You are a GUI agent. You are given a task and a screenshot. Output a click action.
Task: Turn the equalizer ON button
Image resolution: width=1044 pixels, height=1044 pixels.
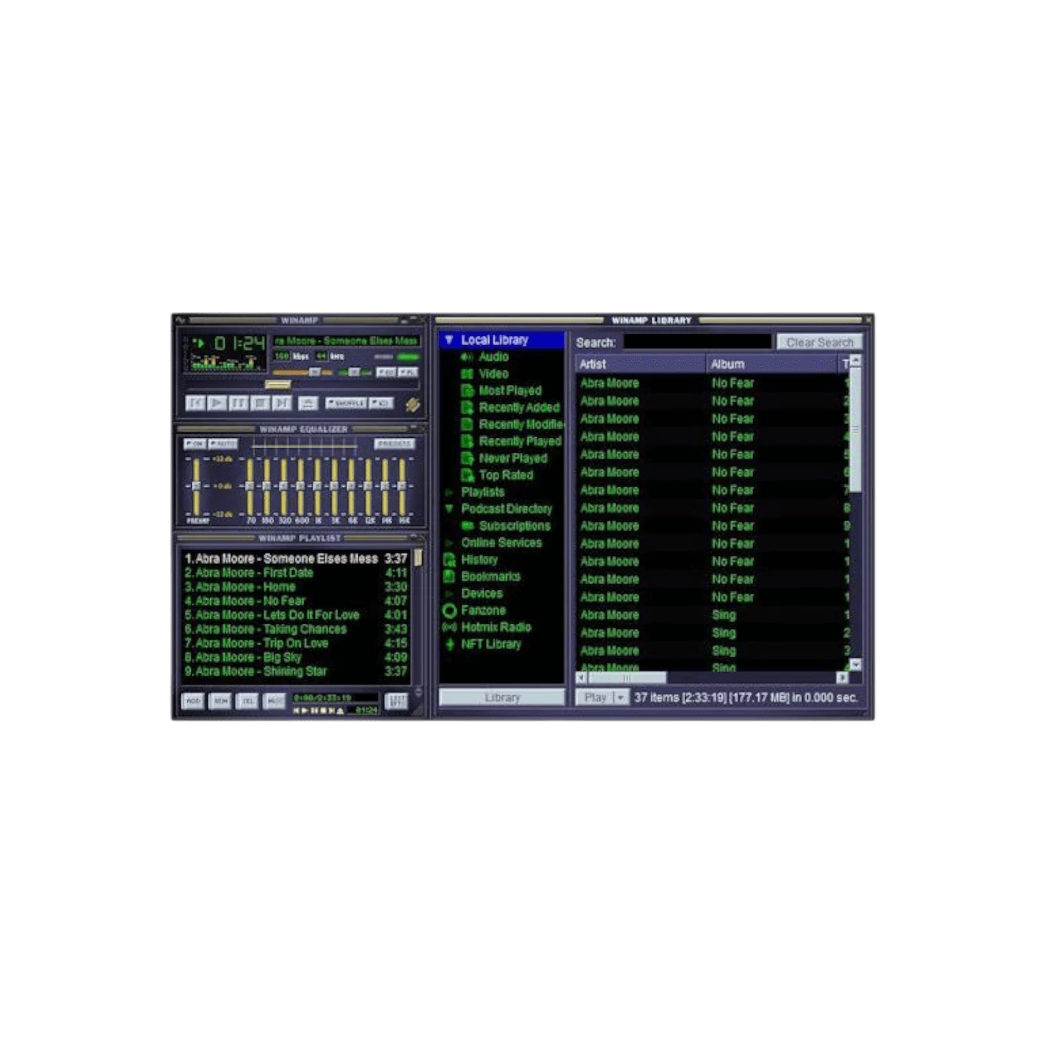click(194, 444)
